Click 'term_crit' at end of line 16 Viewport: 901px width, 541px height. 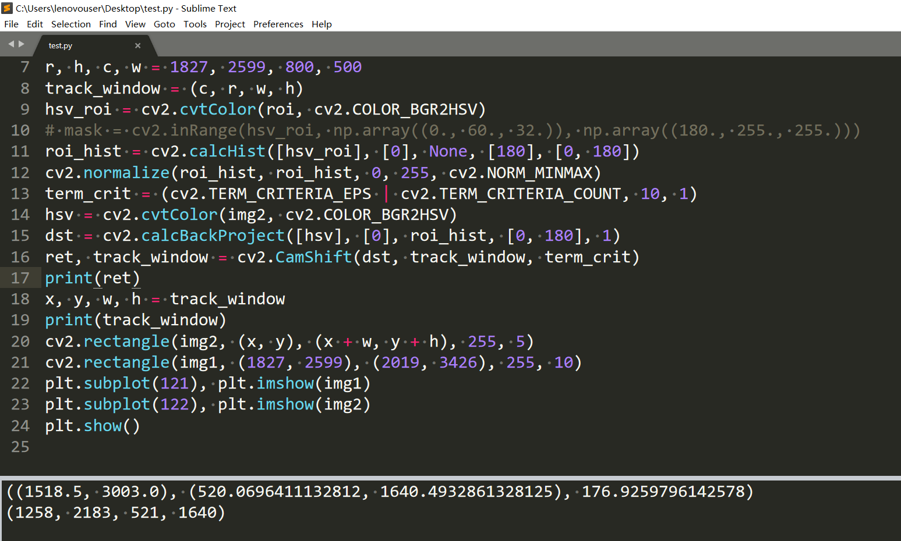point(588,257)
